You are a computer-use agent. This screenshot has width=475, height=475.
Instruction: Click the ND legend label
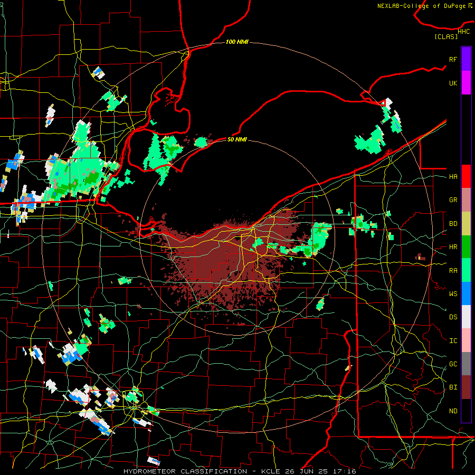pos(453,411)
